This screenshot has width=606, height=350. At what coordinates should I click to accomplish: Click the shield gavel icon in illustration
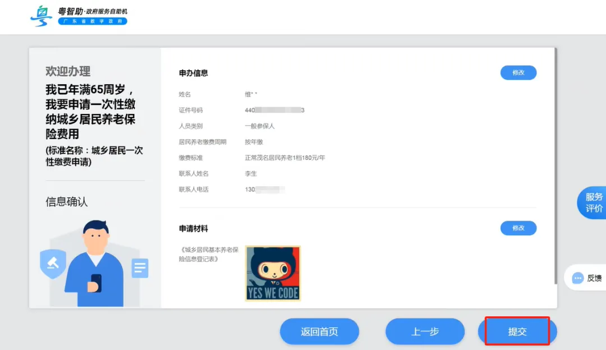click(53, 264)
